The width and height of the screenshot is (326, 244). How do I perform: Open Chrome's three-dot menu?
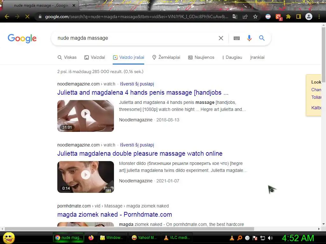pos(319,17)
